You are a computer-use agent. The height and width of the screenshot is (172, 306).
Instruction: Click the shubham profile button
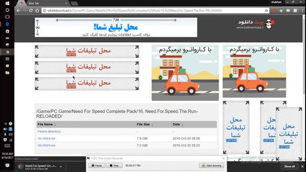pos(276,2)
